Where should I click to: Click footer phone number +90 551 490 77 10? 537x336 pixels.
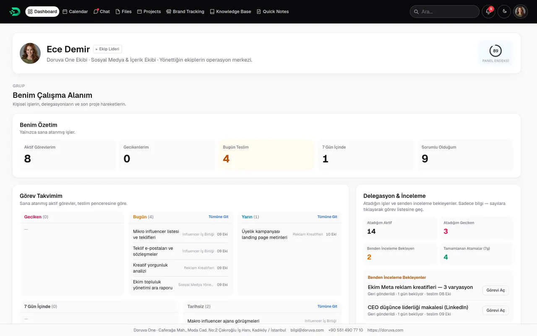(x=346, y=330)
